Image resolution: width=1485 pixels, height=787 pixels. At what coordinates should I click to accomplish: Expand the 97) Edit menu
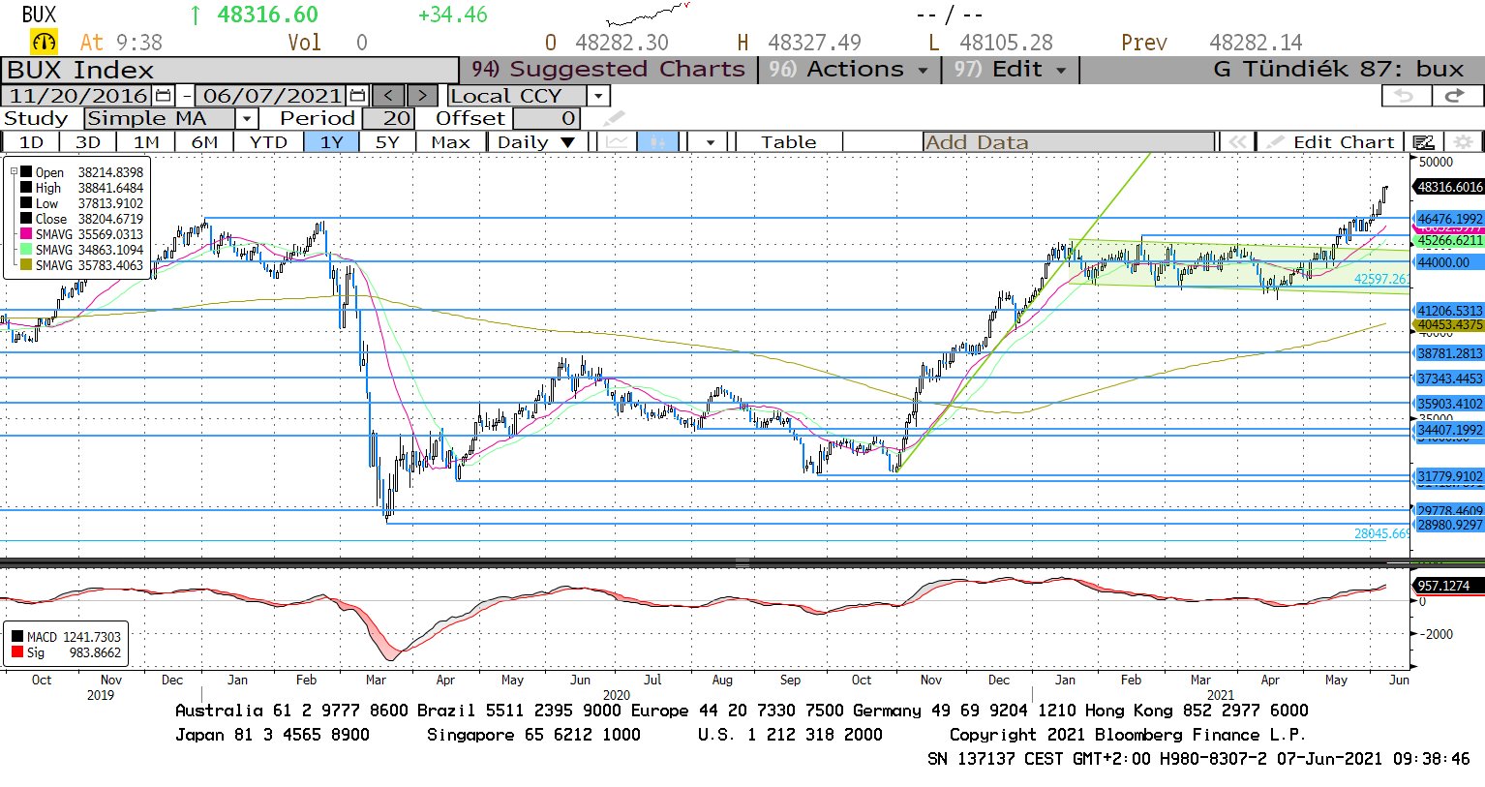pyautogui.click(x=1010, y=70)
